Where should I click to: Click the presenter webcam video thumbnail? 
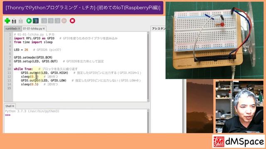pos(239,107)
